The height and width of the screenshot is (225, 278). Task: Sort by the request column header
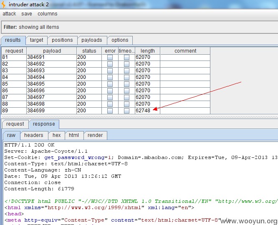[x=14, y=51]
